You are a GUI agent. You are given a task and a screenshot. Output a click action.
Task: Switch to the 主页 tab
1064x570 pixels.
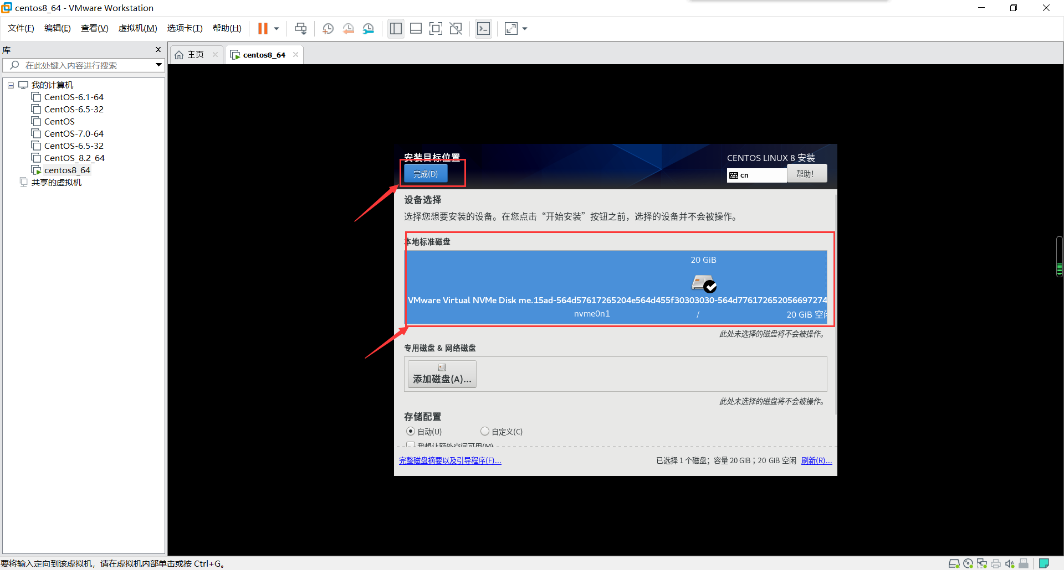[194, 54]
